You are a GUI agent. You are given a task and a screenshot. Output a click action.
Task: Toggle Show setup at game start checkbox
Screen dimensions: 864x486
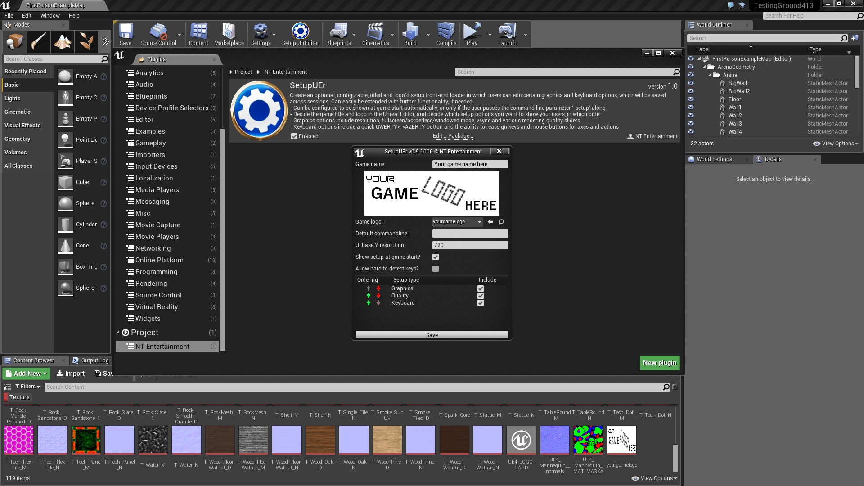(436, 257)
